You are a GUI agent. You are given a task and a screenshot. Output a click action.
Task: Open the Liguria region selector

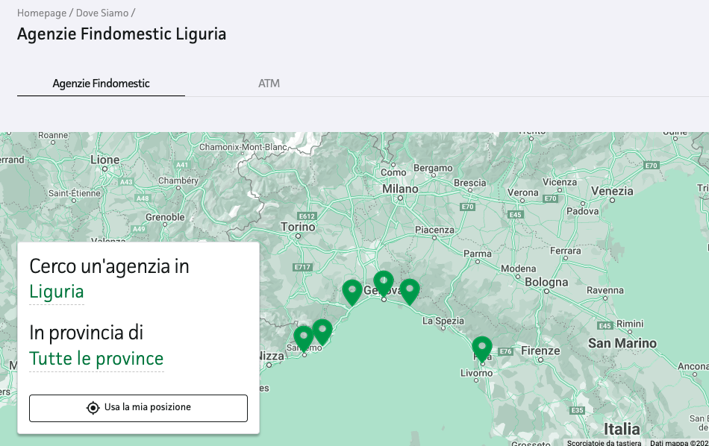[56, 292]
